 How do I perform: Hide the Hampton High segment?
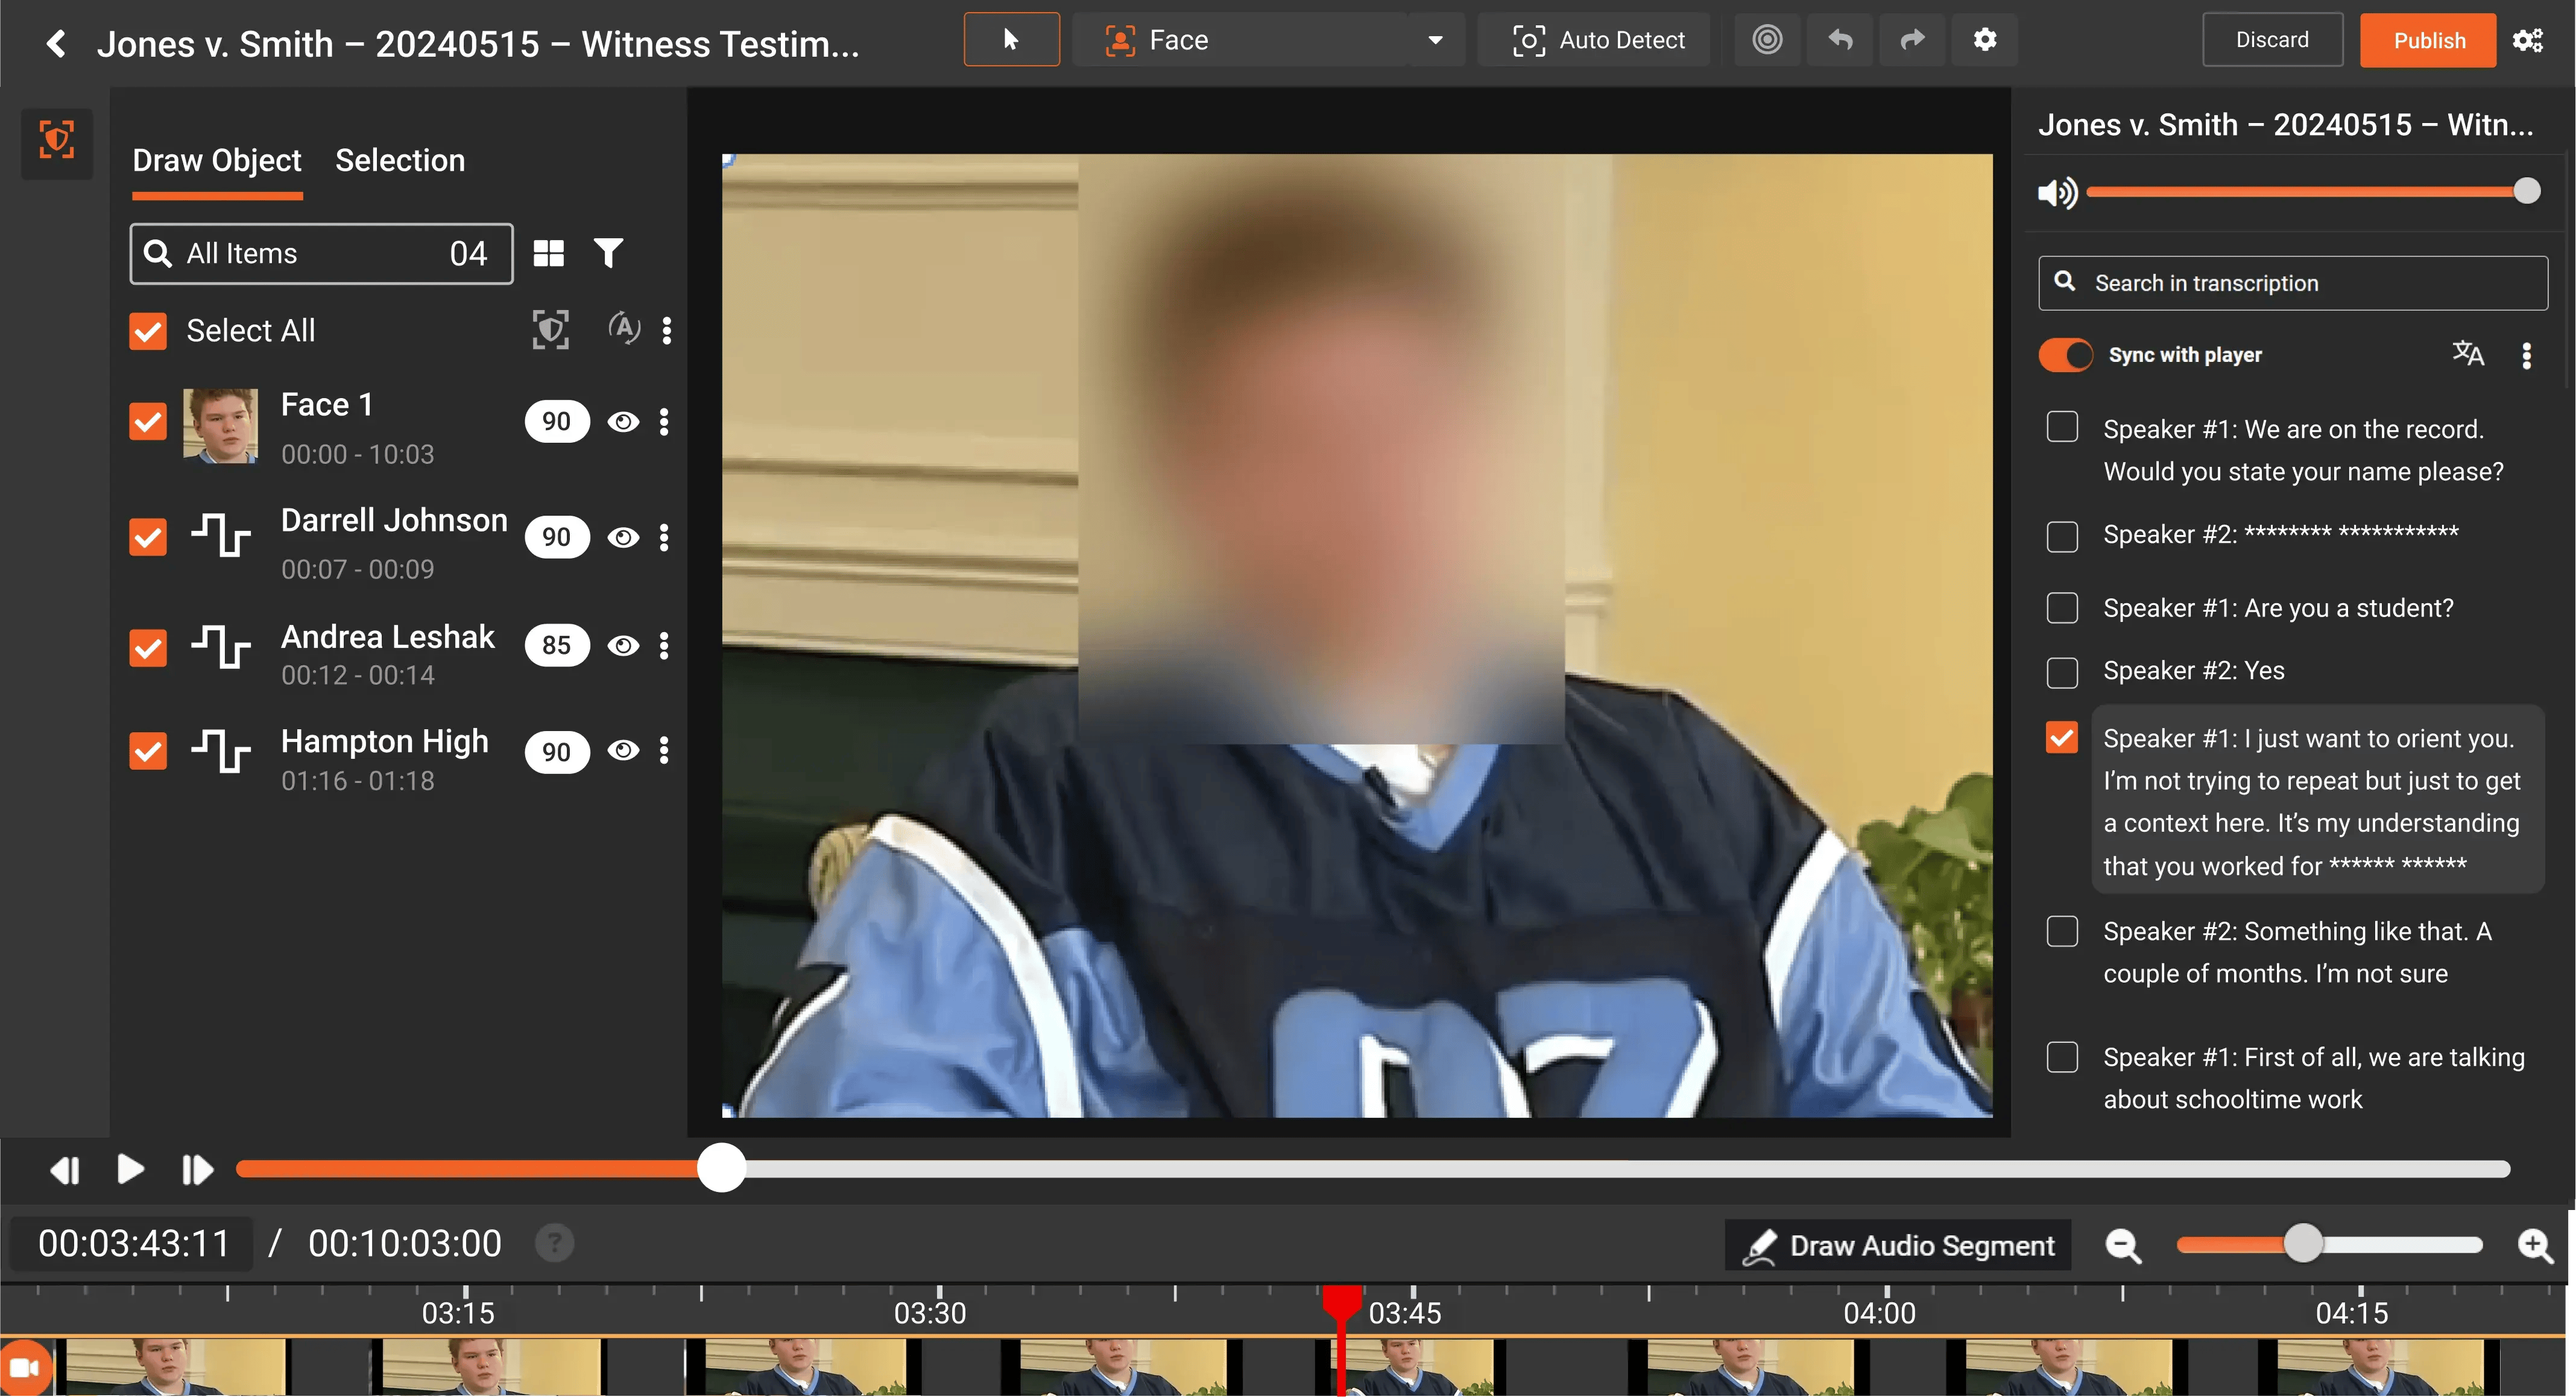click(x=623, y=751)
